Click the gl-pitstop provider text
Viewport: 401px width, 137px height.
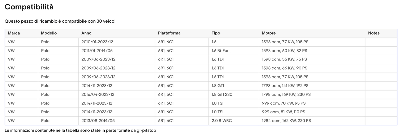(146, 130)
